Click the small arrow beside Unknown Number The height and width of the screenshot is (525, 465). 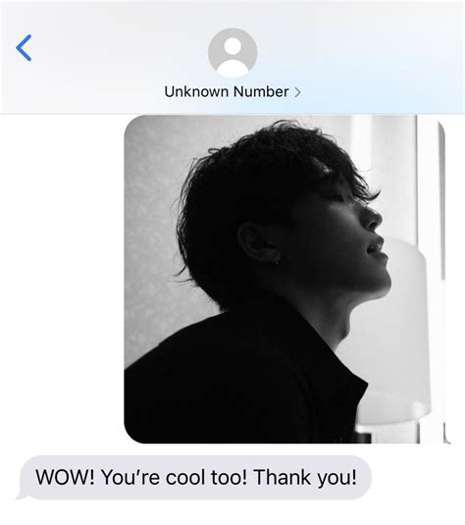[x=297, y=92]
